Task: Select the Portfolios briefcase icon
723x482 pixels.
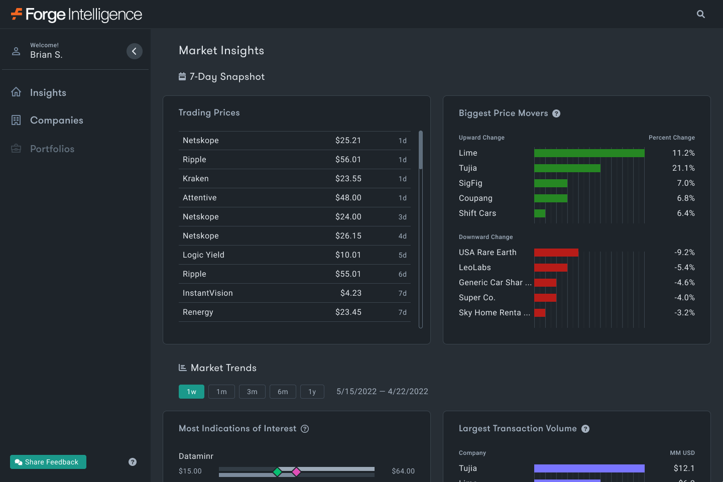Action: (16, 148)
